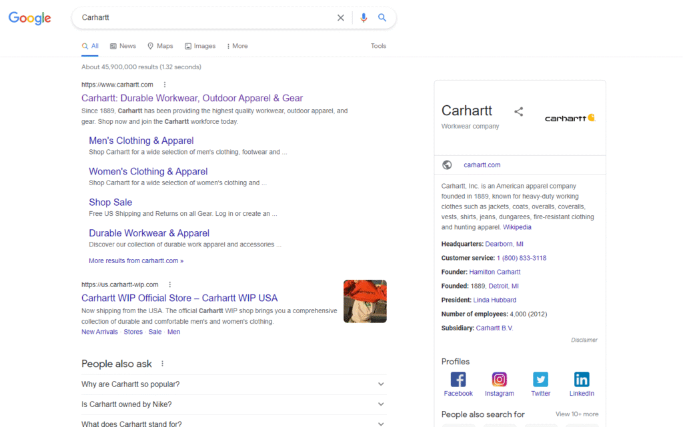Expand 'What does Carhartt stand for?' question
The image size is (683, 427).
[x=233, y=423]
